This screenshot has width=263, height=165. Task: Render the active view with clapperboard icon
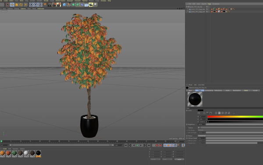pyautogui.click(x=50, y=5)
